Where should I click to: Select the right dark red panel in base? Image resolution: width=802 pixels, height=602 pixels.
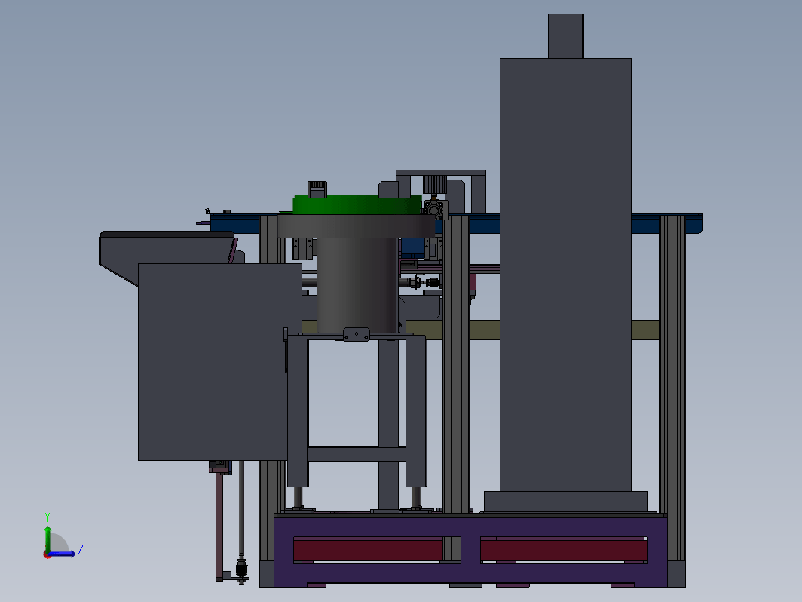pyautogui.click(x=564, y=550)
